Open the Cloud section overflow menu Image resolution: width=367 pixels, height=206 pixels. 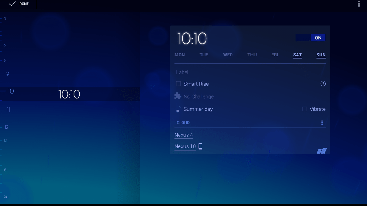click(x=322, y=123)
